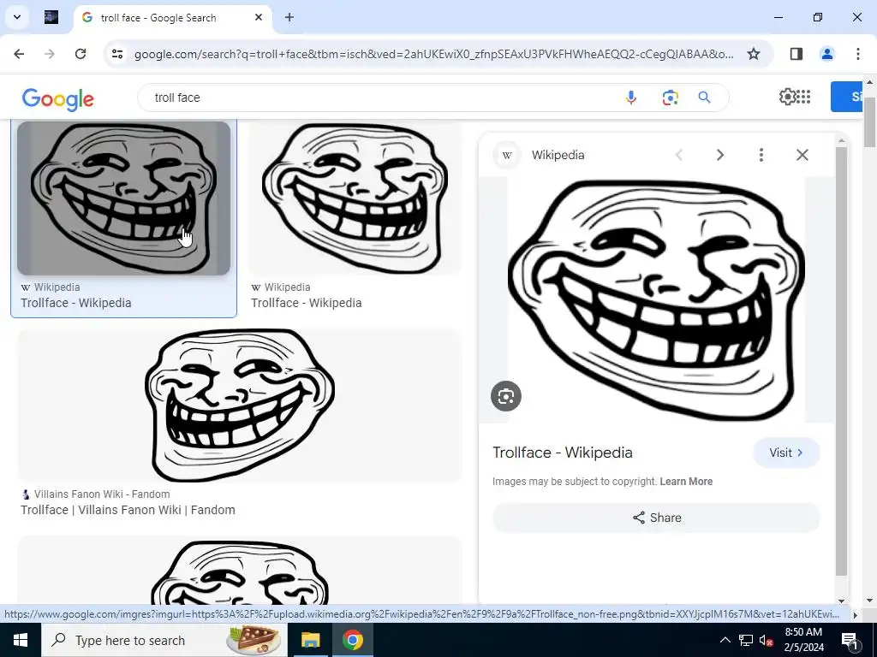Viewport: 877px width, 657px height.
Task: Open Google quick settings gear
Action: [x=787, y=97]
